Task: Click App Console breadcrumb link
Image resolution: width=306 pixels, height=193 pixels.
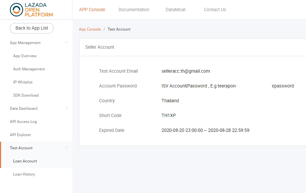Action: (90, 29)
